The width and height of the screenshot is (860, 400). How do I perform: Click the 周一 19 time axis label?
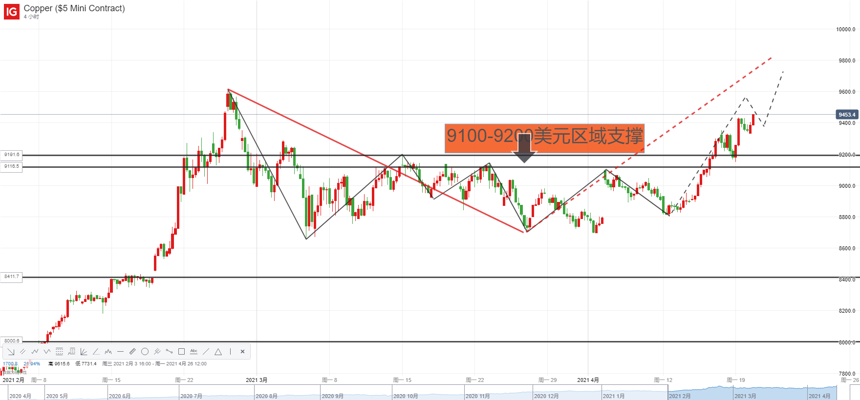pyautogui.click(x=735, y=380)
